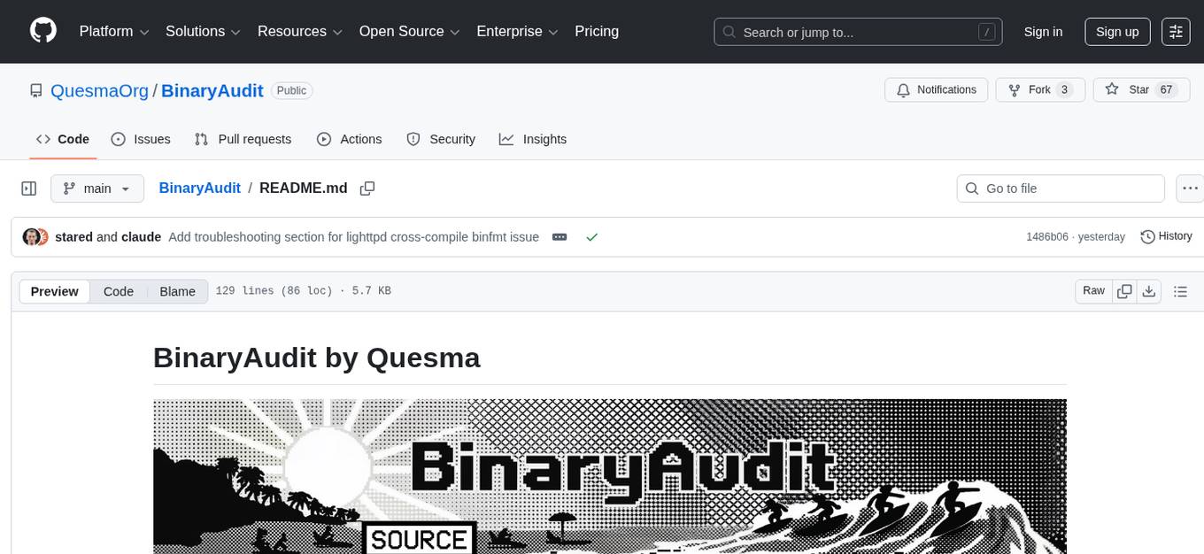Select Pricing in the top menu
Screen dimensions: 1204x554
pyautogui.click(x=597, y=31)
